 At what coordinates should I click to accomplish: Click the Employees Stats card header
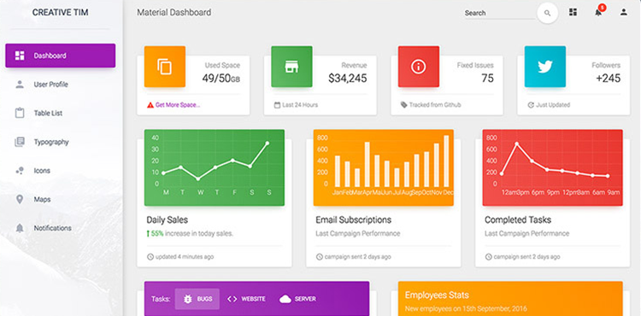click(x=510, y=298)
